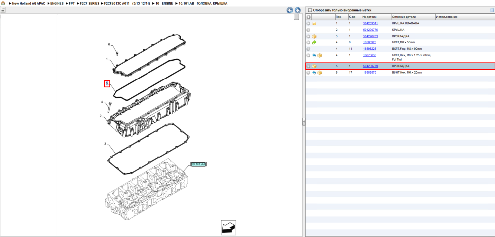Click the pin panel icon above the diagram
This screenshot has height=237, width=495.
[3, 10]
